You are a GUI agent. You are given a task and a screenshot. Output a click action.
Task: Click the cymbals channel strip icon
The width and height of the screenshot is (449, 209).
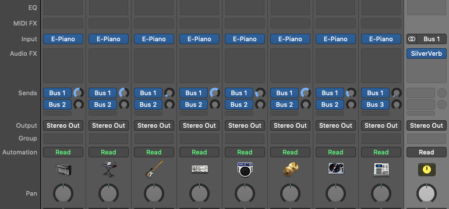(291, 170)
